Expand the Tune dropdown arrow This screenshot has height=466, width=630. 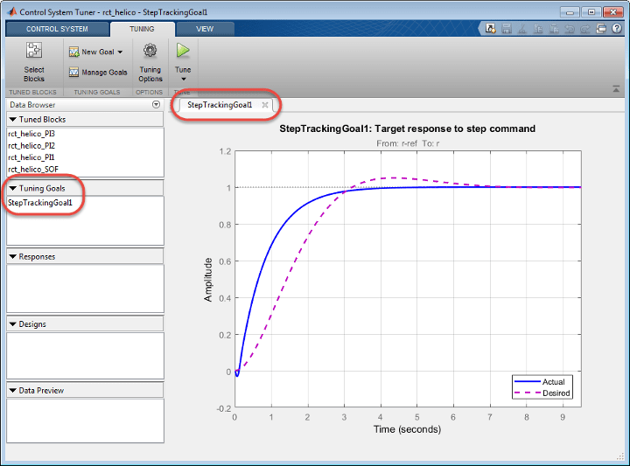(x=183, y=79)
